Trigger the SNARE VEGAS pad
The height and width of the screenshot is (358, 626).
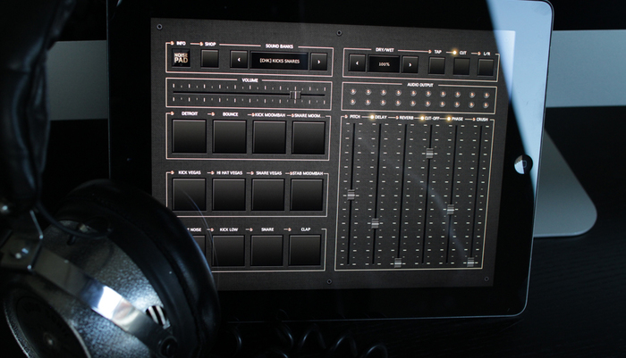click(268, 195)
